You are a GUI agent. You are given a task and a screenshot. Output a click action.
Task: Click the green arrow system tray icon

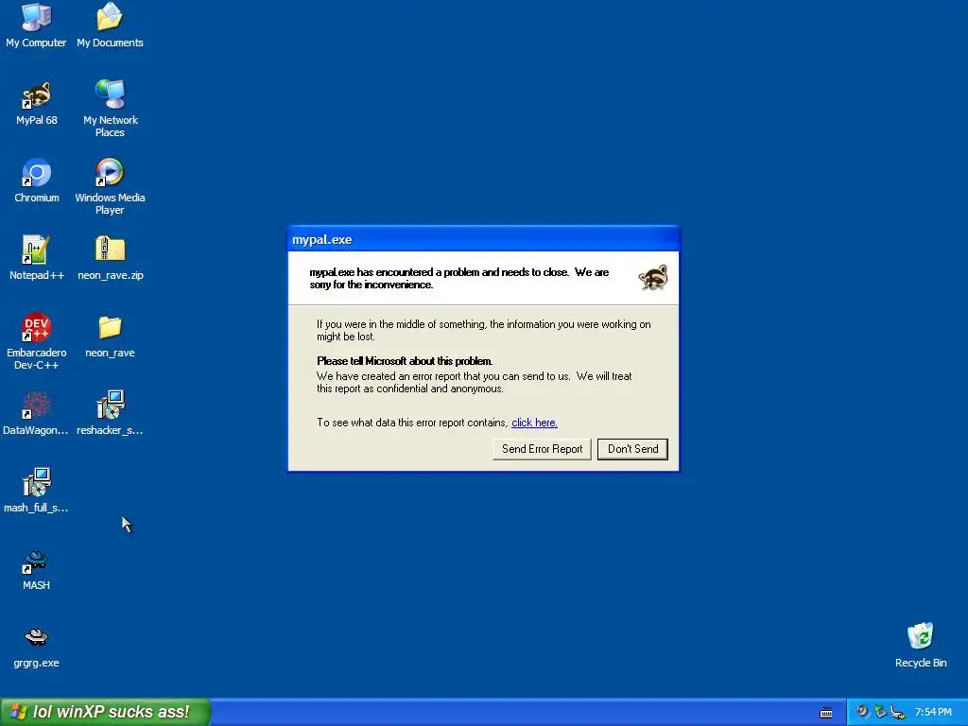click(880, 712)
